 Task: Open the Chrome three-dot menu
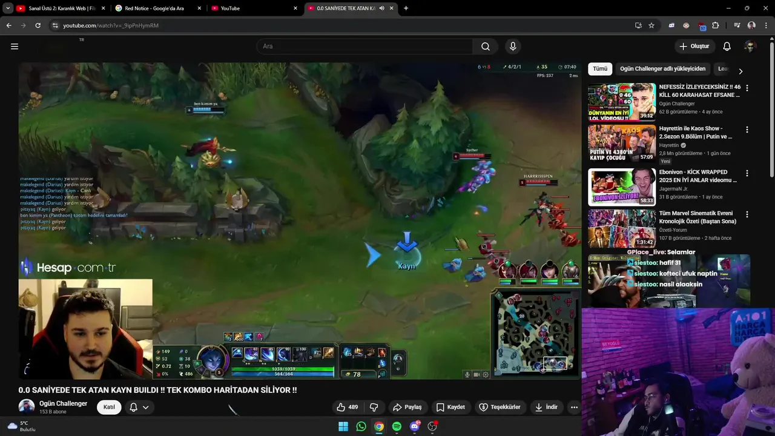coord(765,25)
